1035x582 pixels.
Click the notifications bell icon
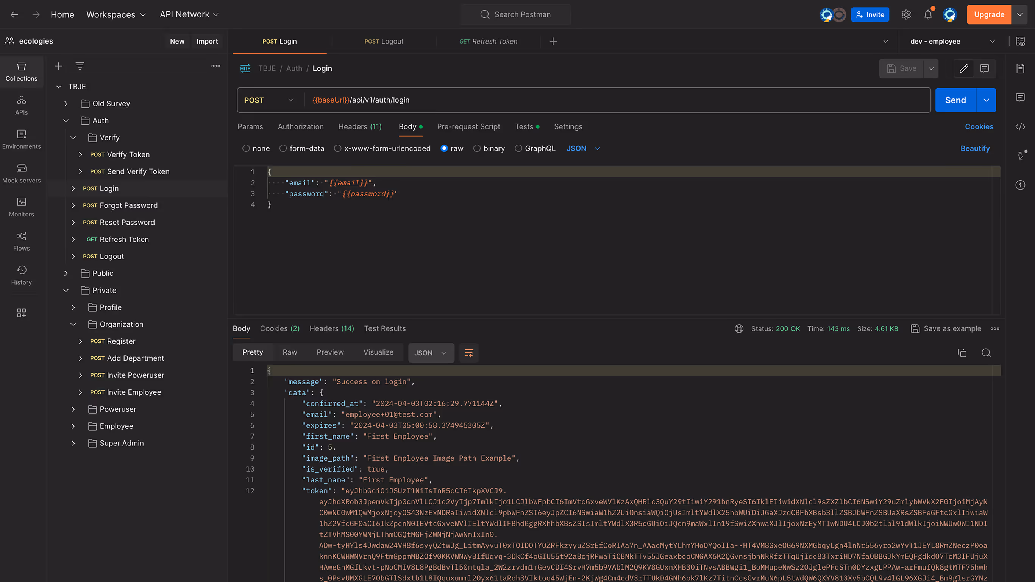pyautogui.click(x=928, y=15)
